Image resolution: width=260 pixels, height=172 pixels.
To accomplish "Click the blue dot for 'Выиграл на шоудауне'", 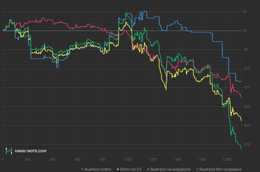I will point(148,169).
